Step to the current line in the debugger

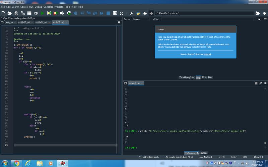point(82,13)
